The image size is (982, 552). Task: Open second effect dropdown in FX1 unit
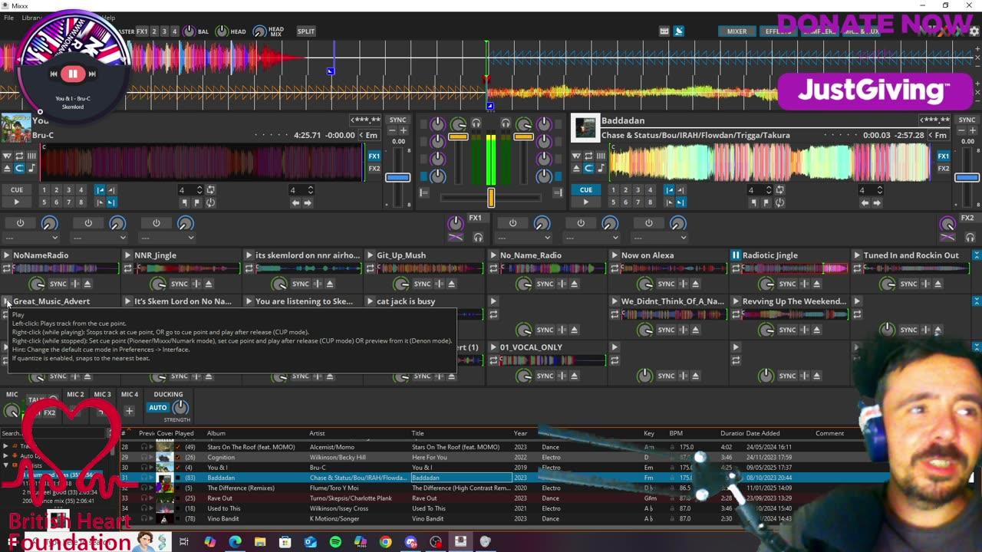tap(98, 237)
